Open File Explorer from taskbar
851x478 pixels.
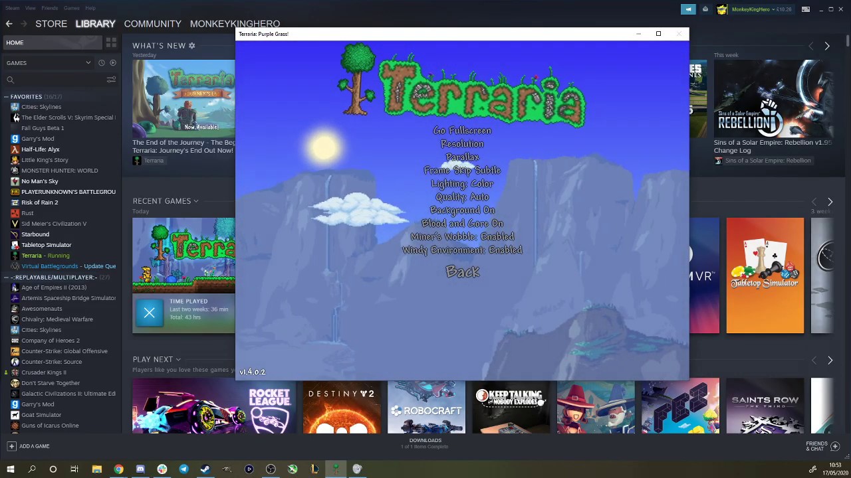pyautogui.click(x=96, y=469)
